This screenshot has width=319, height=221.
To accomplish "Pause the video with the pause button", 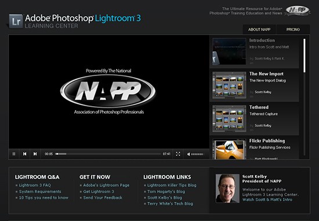I will pyautogui.click(x=14, y=154).
